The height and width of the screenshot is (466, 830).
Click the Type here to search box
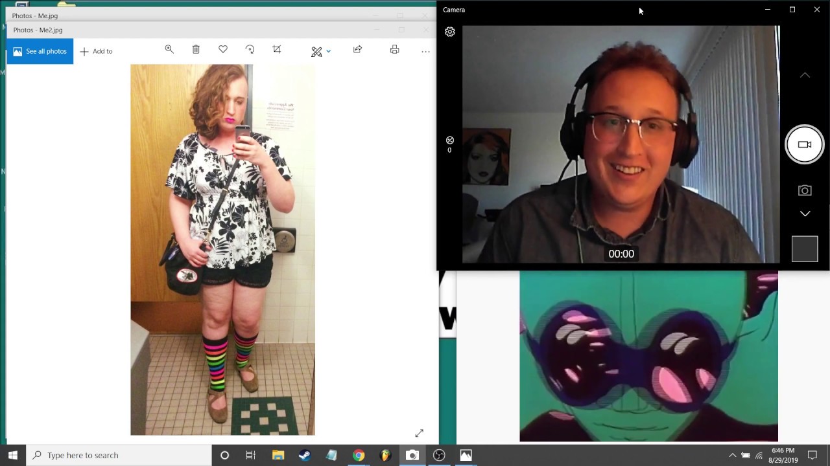(119, 455)
